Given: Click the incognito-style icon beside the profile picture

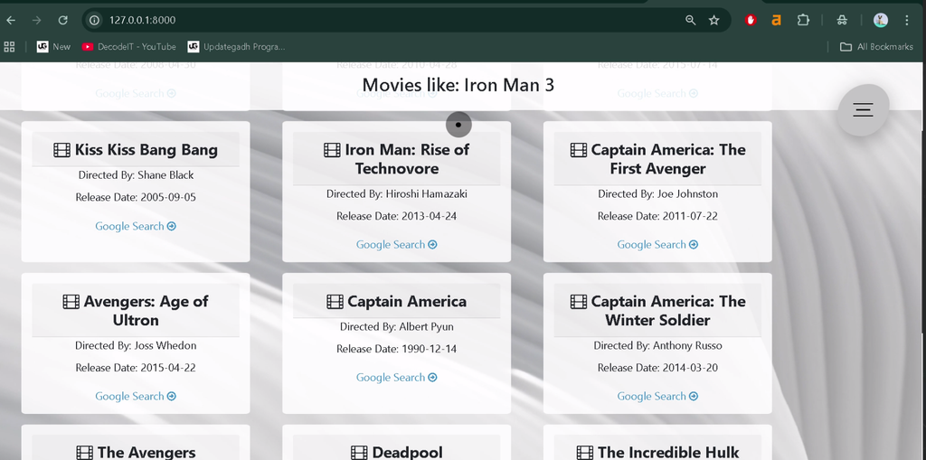Looking at the screenshot, I should click(842, 20).
